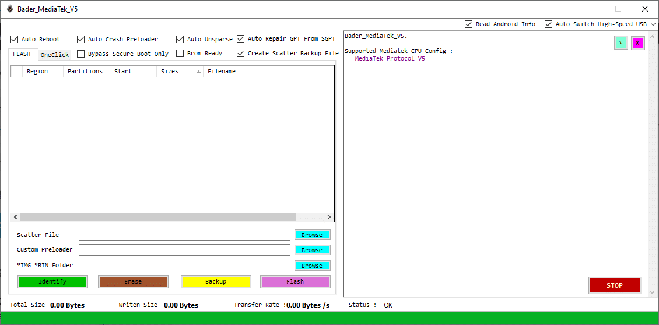The width and height of the screenshot is (659, 325).
Task: Browse for a Scatter File
Action: (x=312, y=235)
